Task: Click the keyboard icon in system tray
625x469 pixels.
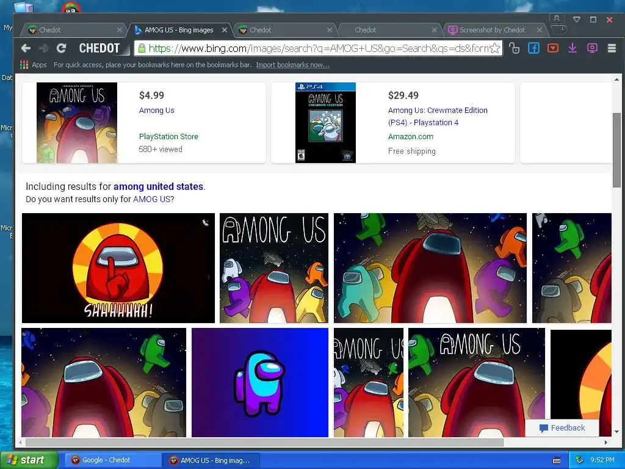Action: pyautogui.click(x=557, y=460)
